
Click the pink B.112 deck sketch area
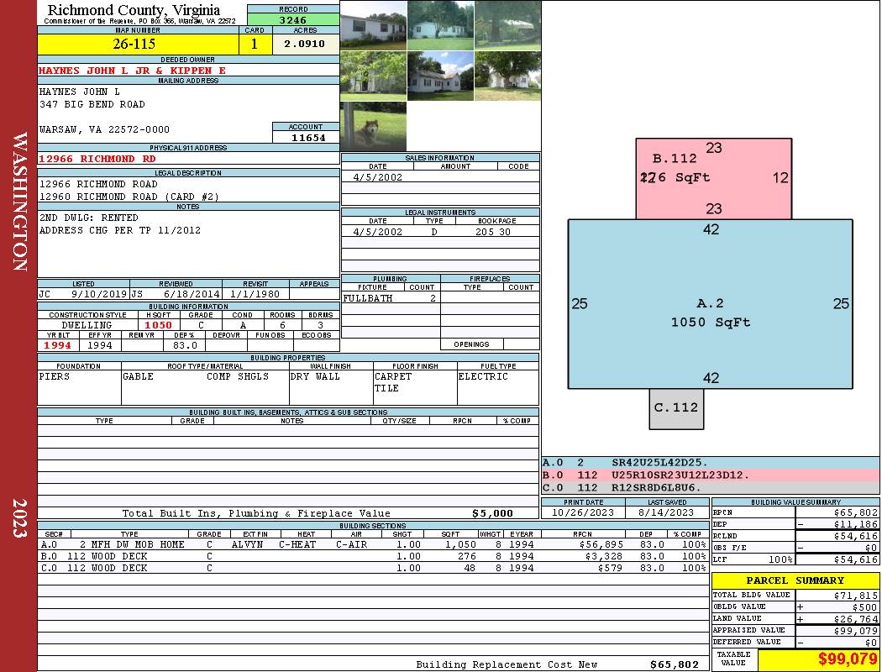713,178
